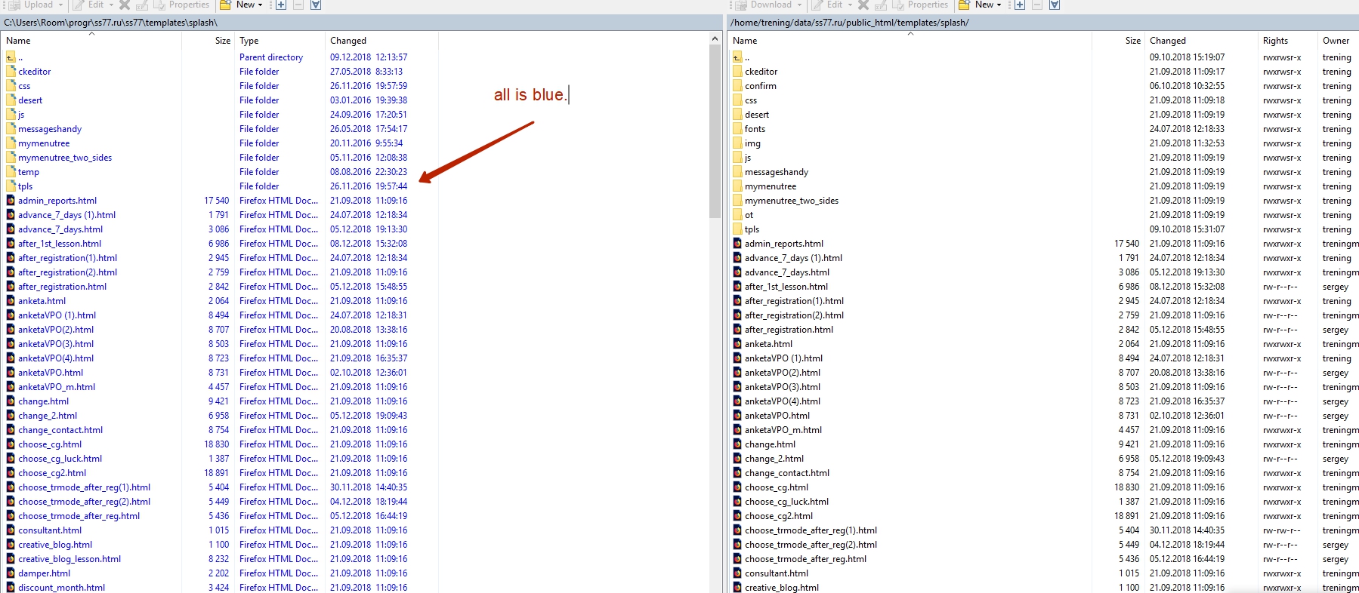This screenshot has height=593, width=1359.
Task: Click file icon of admin_reports.html in remote panel
Action: [x=737, y=244]
